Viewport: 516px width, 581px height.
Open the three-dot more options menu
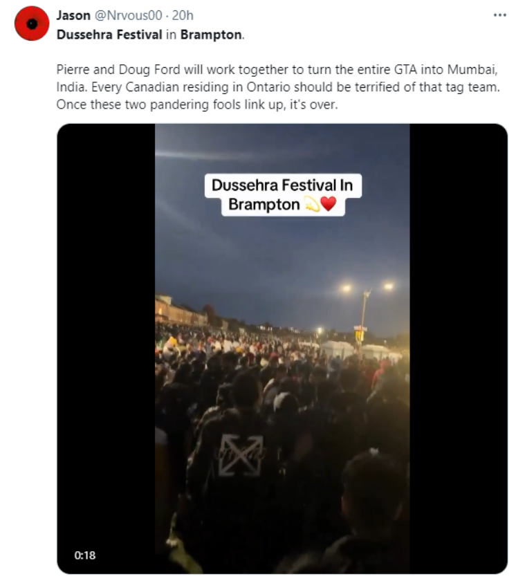click(499, 15)
